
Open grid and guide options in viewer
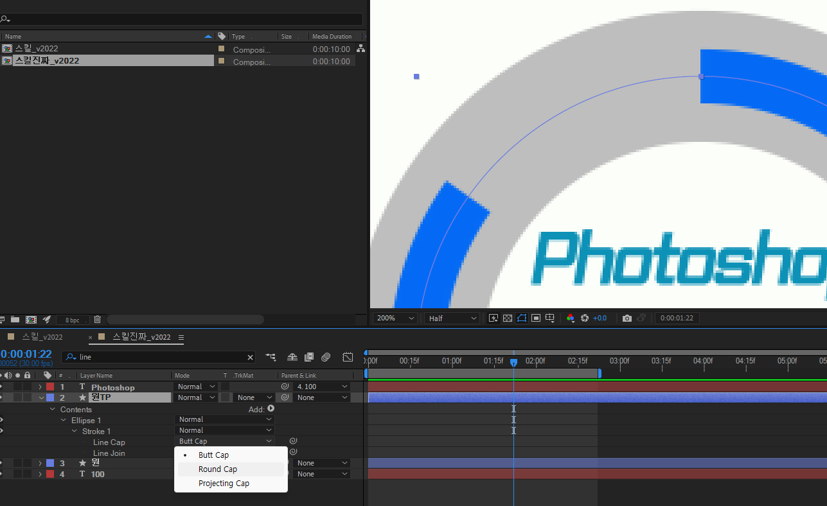click(551, 318)
